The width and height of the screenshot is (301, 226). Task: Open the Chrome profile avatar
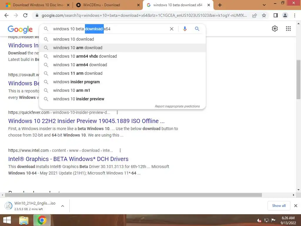pyautogui.click(x=285, y=15)
